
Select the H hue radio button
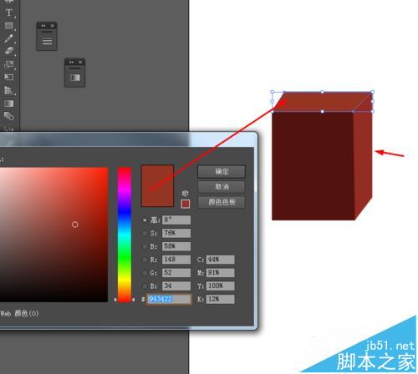145,220
